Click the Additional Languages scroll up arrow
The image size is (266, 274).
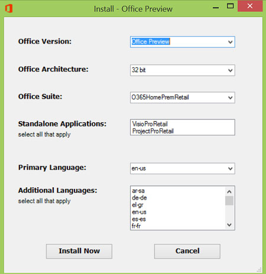click(x=229, y=191)
